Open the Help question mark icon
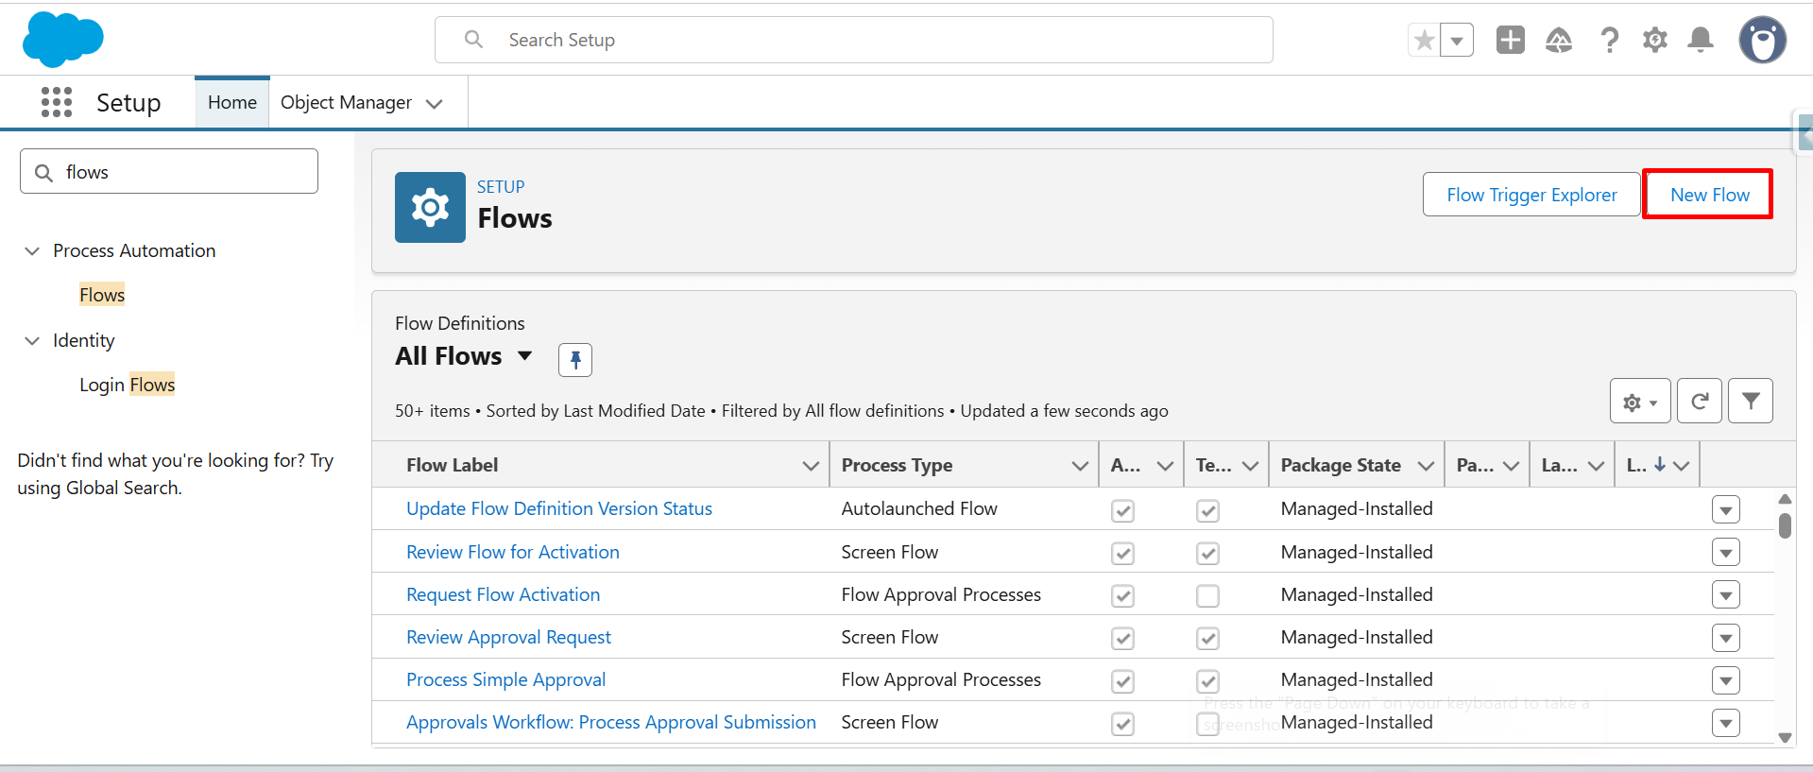Image resolution: width=1813 pixels, height=772 pixels. pos(1609,40)
